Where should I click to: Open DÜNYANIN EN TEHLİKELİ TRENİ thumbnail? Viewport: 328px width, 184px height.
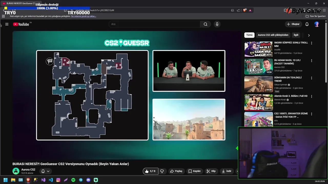259,84
